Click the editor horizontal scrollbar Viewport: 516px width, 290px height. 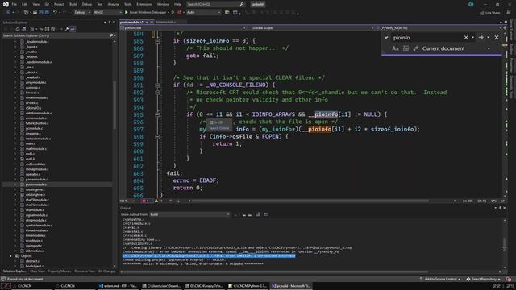pos(310,201)
